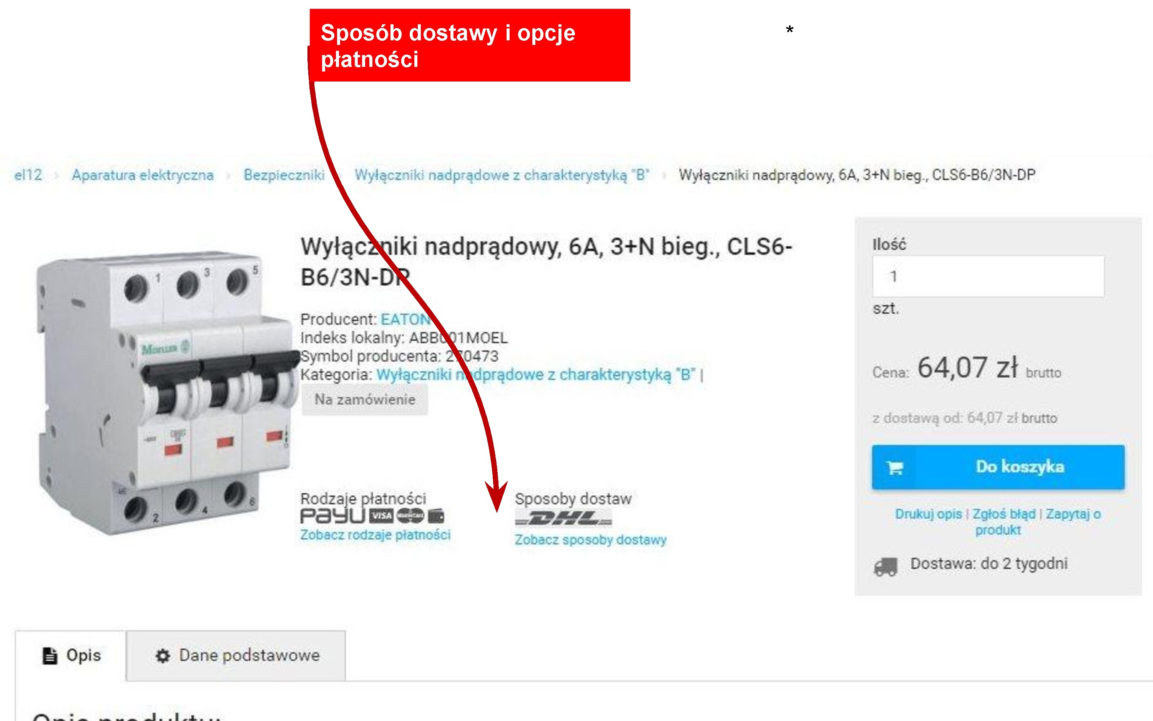
Task: Click the Ilość quantity input field
Action: point(988,276)
